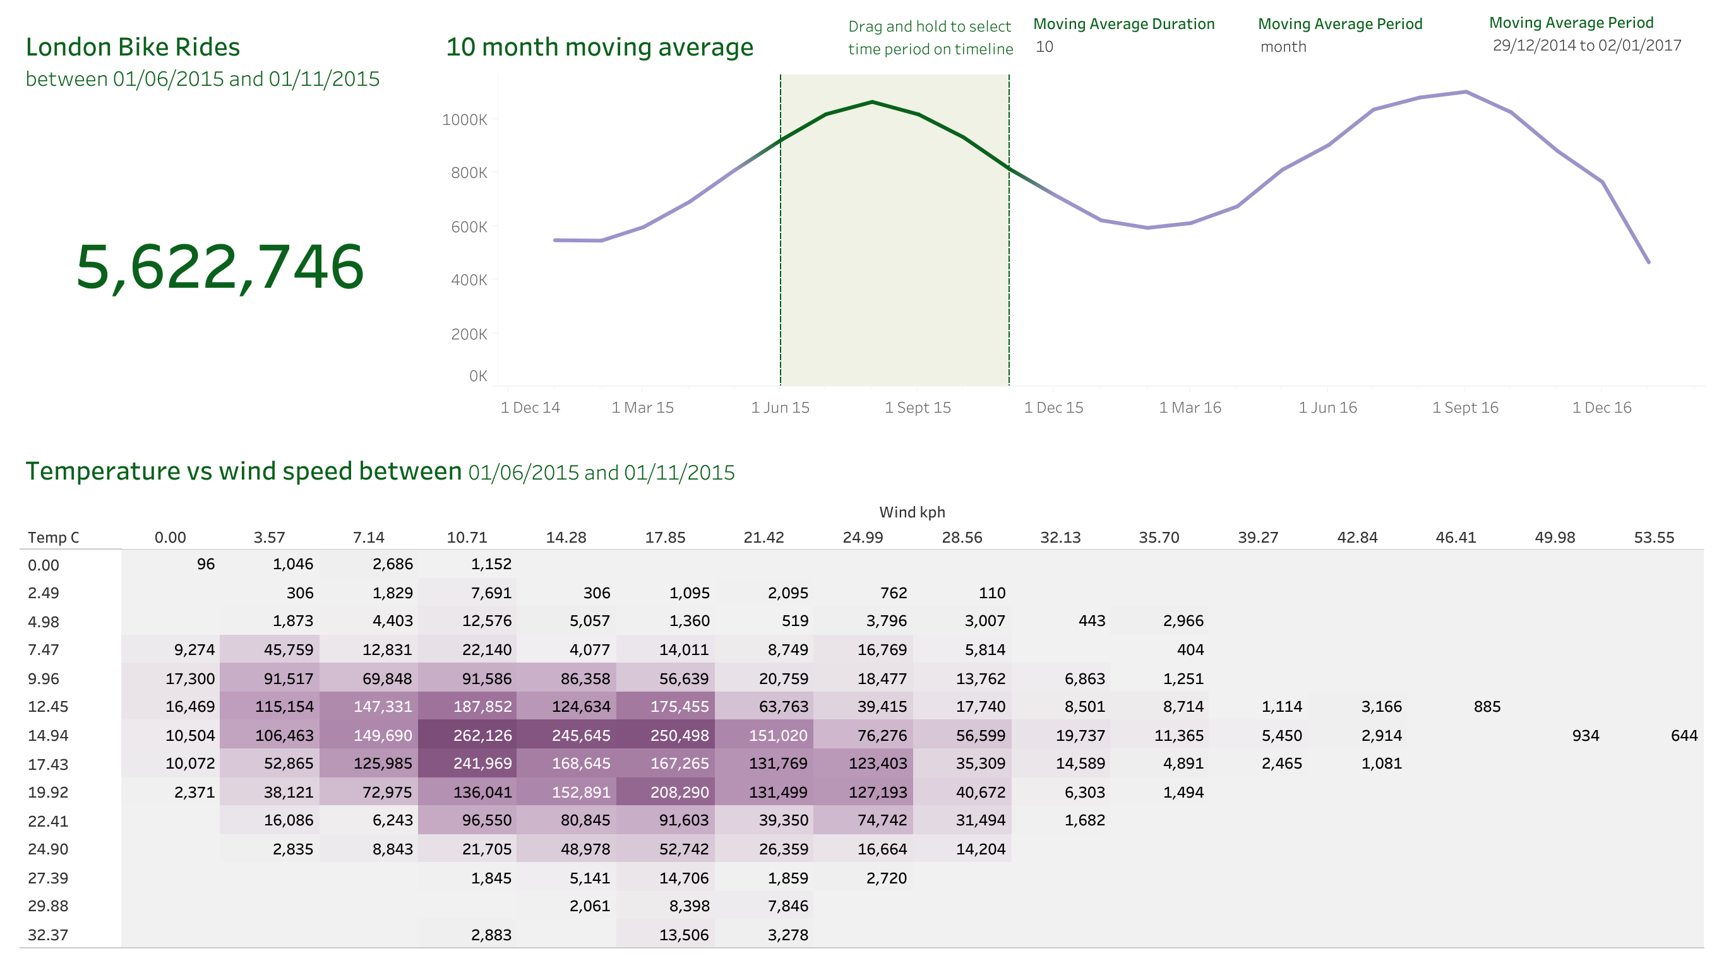This screenshot has width=1724, height=968.
Task: Click the Moving Average Duration value 10
Action: click(1044, 47)
